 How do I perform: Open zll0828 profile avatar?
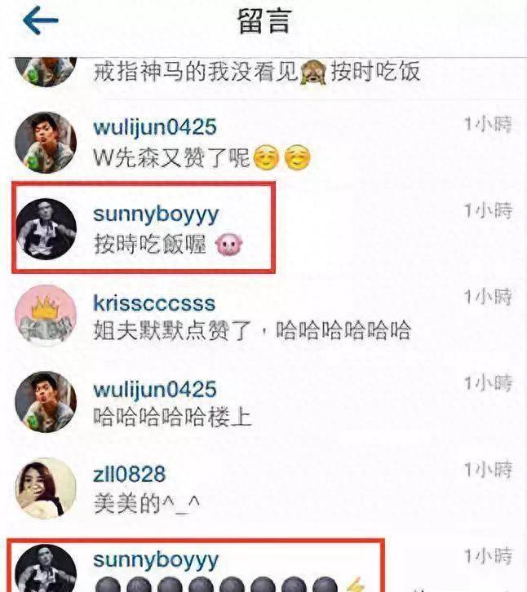pyautogui.click(x=46, y=488)
